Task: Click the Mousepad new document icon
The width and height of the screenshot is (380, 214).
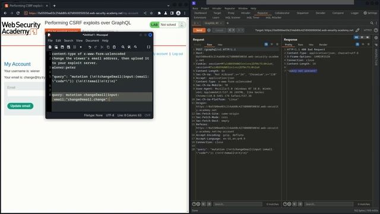Action: pyautogui.click(x=50, y=47)
